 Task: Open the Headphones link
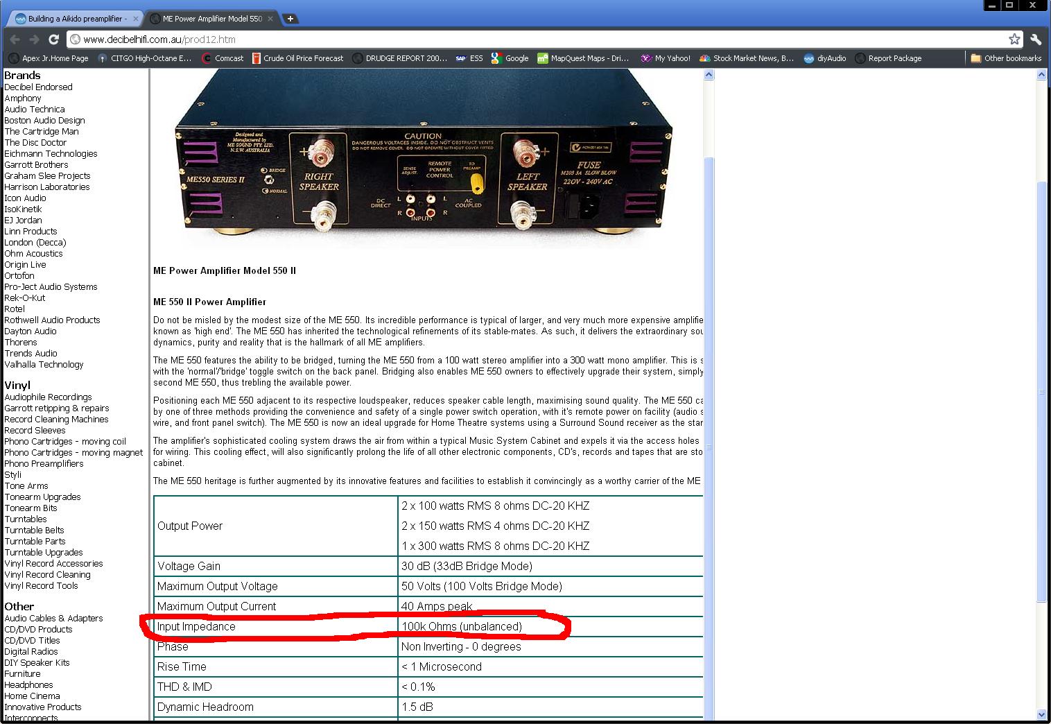[28, 684]
